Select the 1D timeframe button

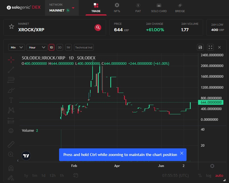click(x=51, y=47)
